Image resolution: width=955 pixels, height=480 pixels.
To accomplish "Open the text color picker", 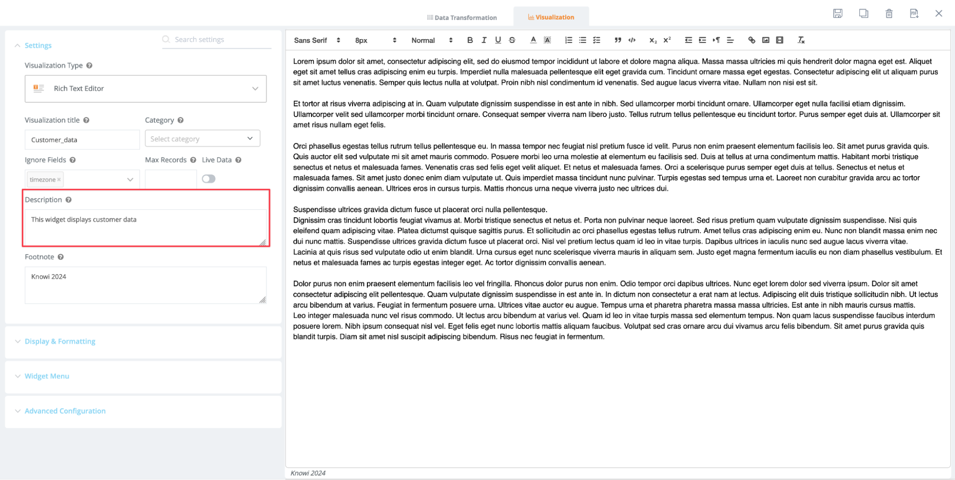I will [533, 40].
